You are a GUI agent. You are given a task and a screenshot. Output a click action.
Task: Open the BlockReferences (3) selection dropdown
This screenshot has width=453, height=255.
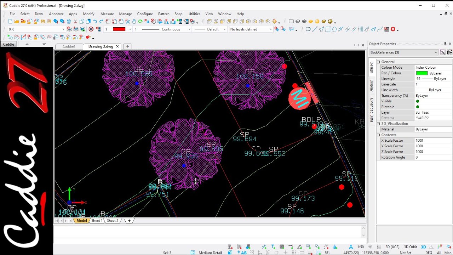[x=403, y=52]
